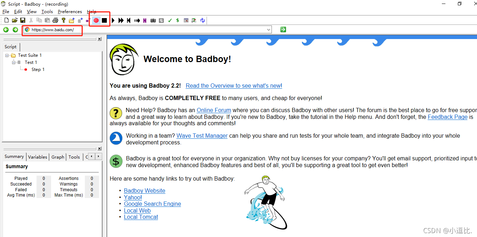Open the URL history dropdown arrow
Viewport: 477px width, 237px height.
(x=269, y=30)
